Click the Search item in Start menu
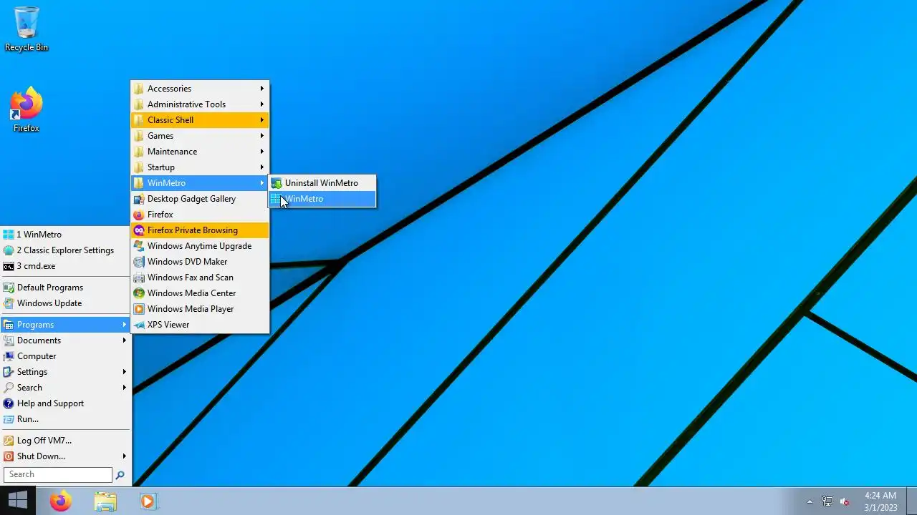Viewport: 917px width, 515px height. [65, 388]
